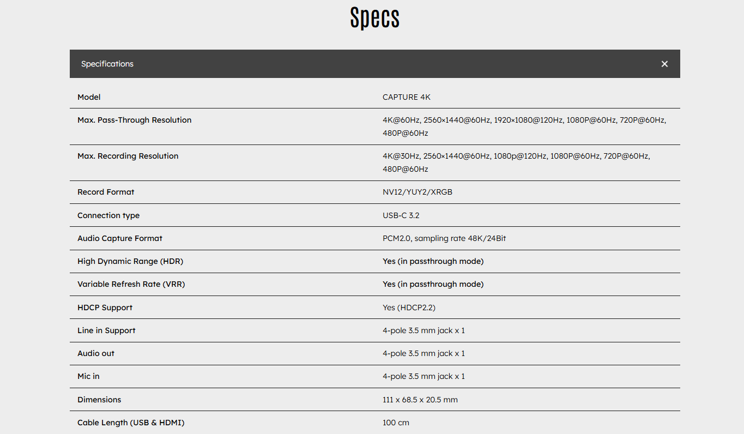The width and height of the screenshot is (744, 434).
Task: Click the Specifications accordion header label
Action: click(107, 64)
